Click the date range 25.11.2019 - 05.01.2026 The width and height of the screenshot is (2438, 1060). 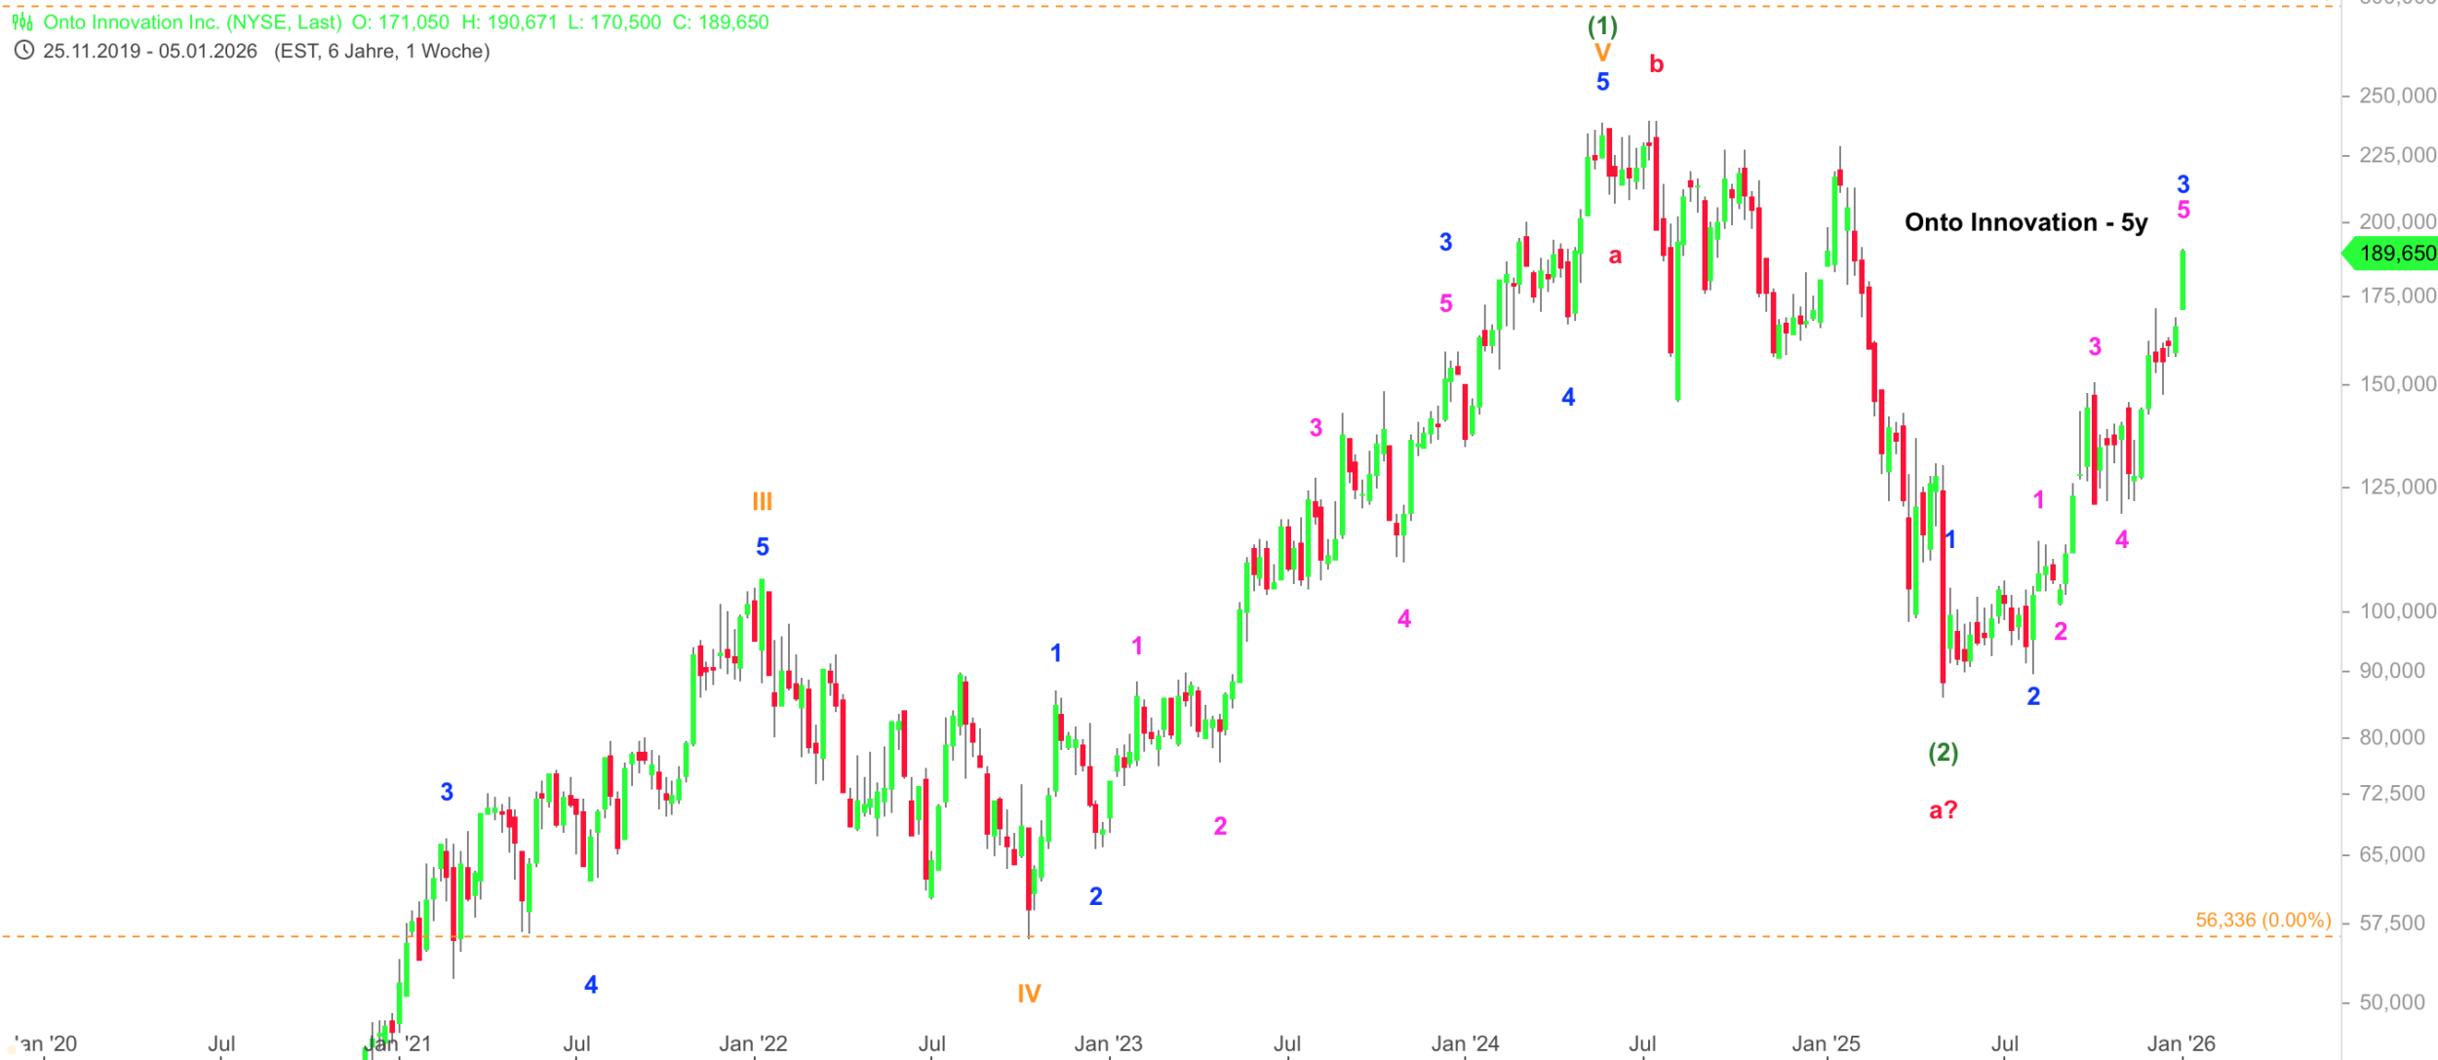coord(150,51)
